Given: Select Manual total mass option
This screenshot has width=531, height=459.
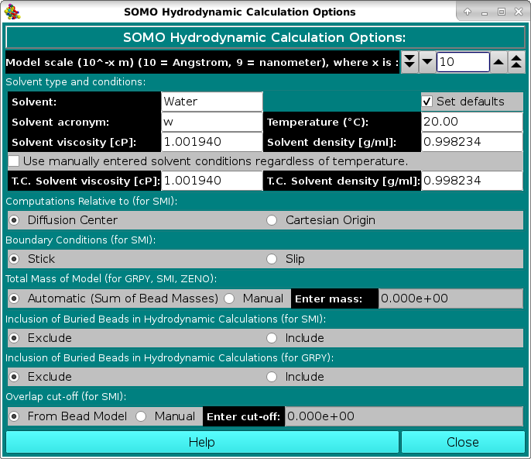Looking at the screenshot, I should pos(229,299).
